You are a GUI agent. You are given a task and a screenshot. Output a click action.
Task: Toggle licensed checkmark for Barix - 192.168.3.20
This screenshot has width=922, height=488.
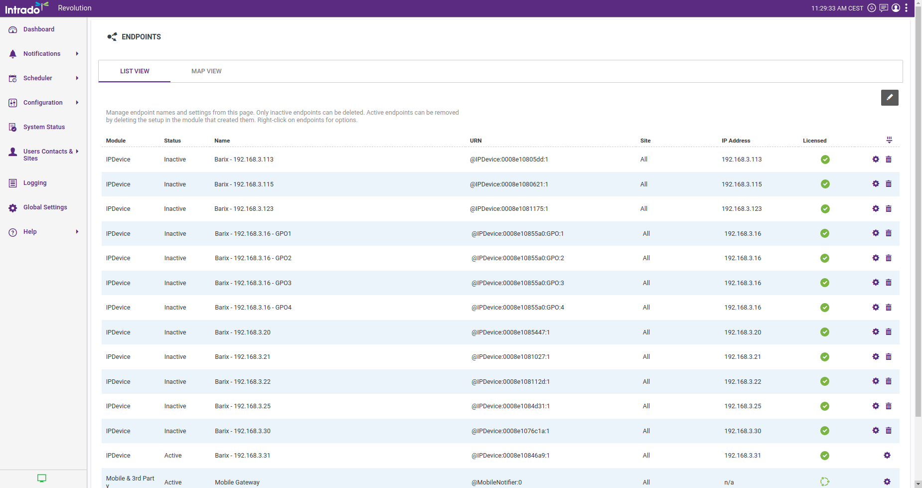click(825, 332)
